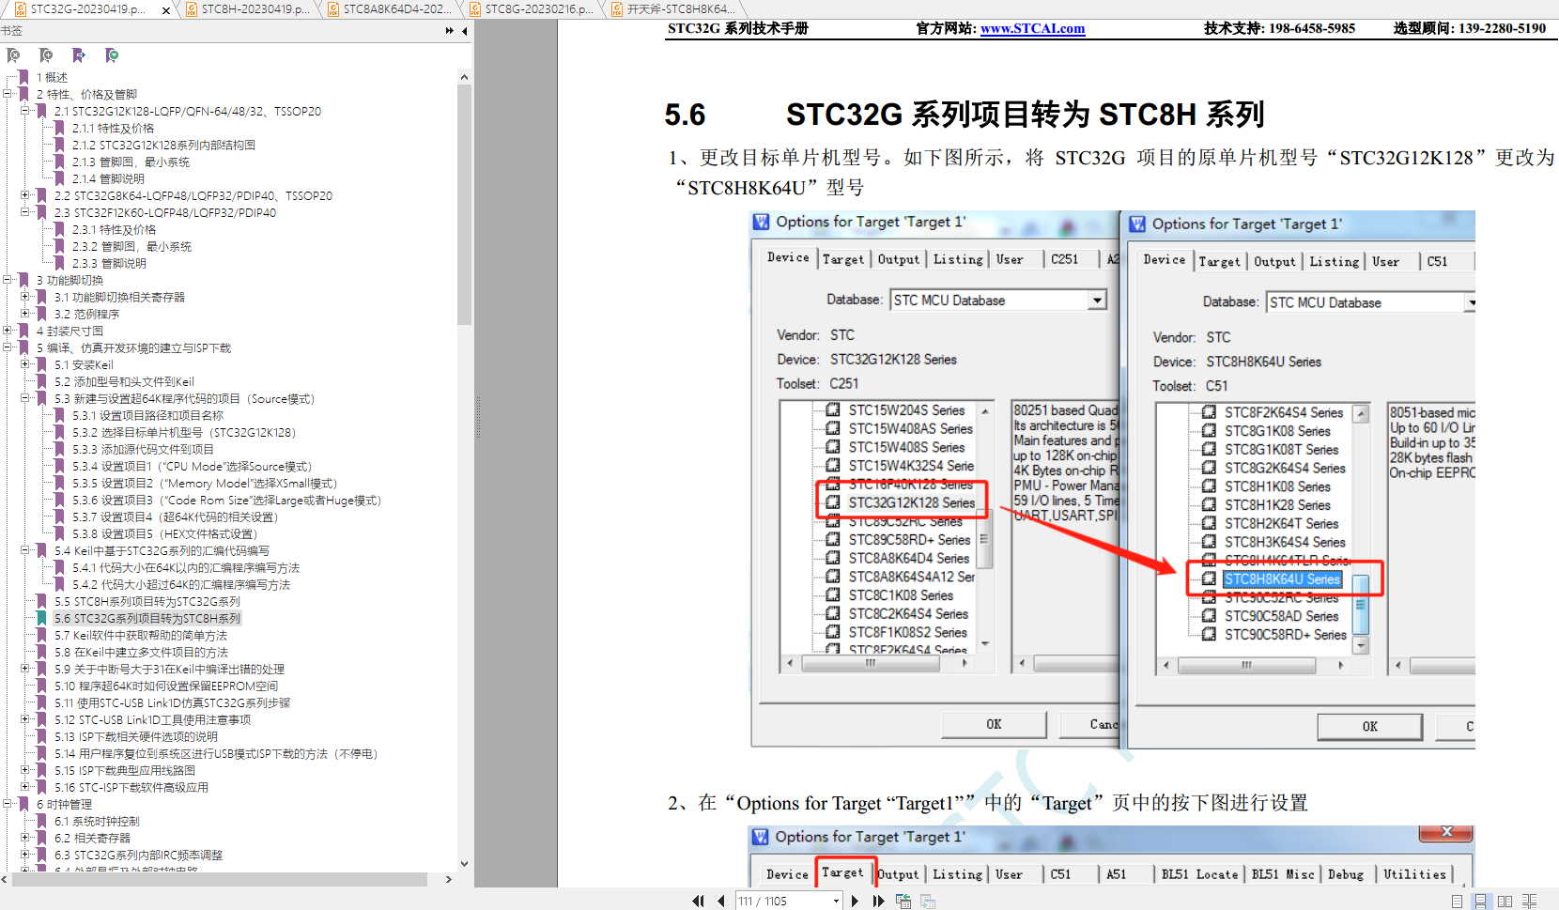Switch to two-page facing layout
The image size is (1559, 910).
[x=1505, y=901]
